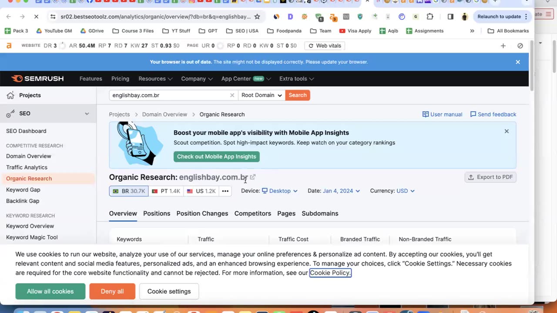Open Cookie settings
Screen dimensions: 557x313
pyautogui.click(x=169, y=291)
